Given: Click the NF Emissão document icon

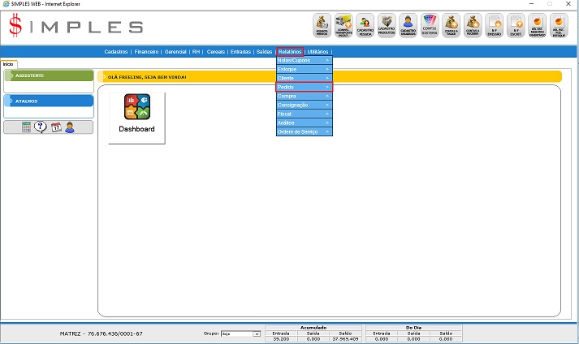Looking at the screenshot, I should click(495, 26).
